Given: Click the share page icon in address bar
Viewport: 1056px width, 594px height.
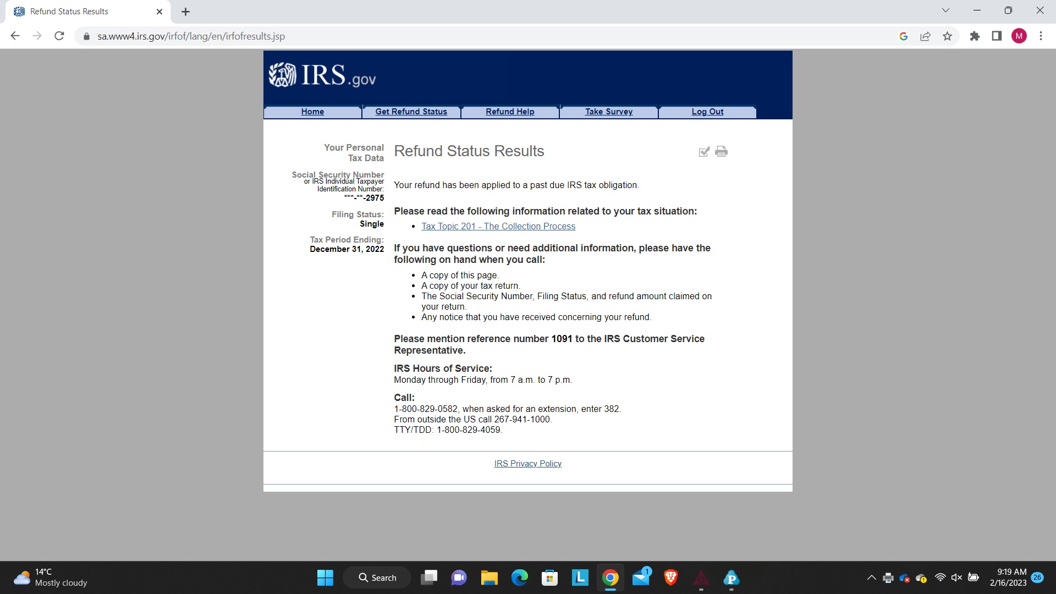Looking at the screenshot, I should (x=925, y=36).
